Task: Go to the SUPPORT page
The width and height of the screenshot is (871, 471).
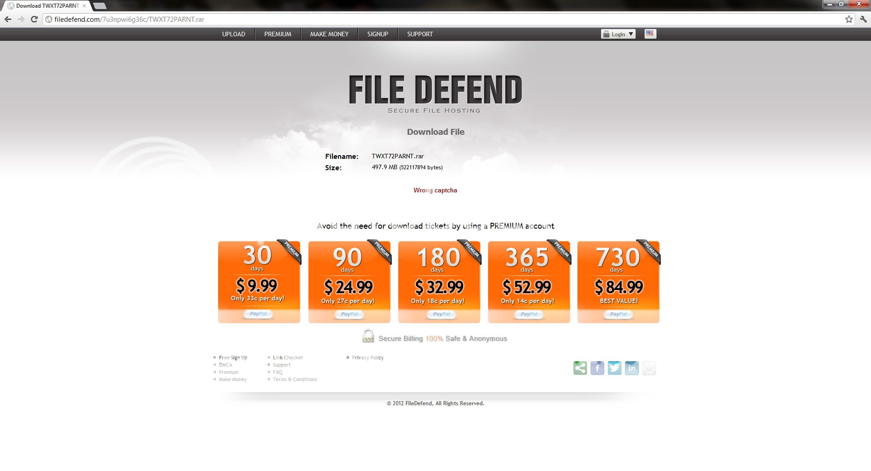Action: tap(420, 34)
